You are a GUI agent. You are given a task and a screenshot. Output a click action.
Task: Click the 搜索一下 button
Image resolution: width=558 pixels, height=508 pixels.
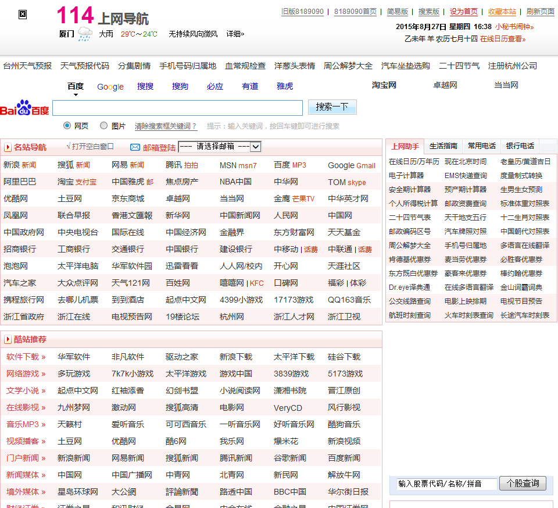point(332,107)
